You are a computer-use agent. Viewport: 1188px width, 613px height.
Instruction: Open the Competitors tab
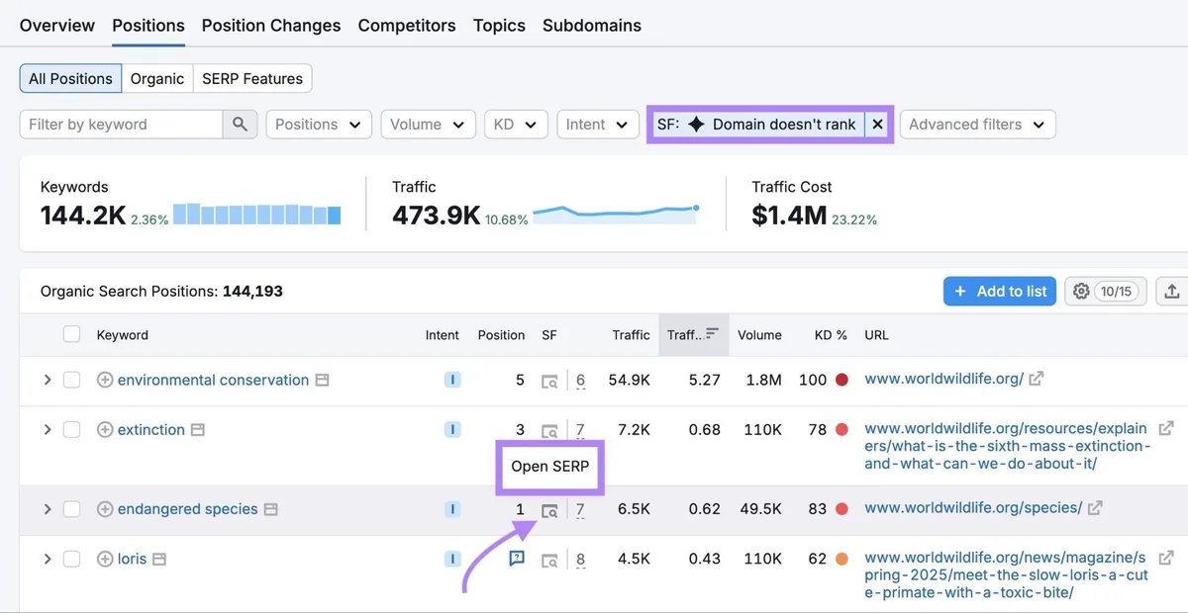pyautogui.click(x=407, y=25)
